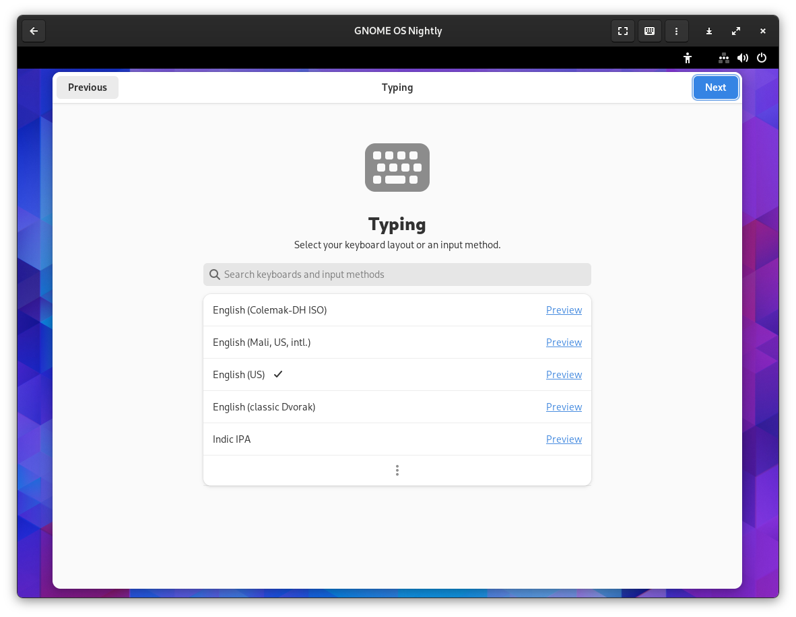Click the volume icon in the system tray

pyautogui.click(x=743, y=58)
